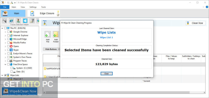Click the Clean Now button
Viewport: 209px width, 98px height.
pos(196,23)
